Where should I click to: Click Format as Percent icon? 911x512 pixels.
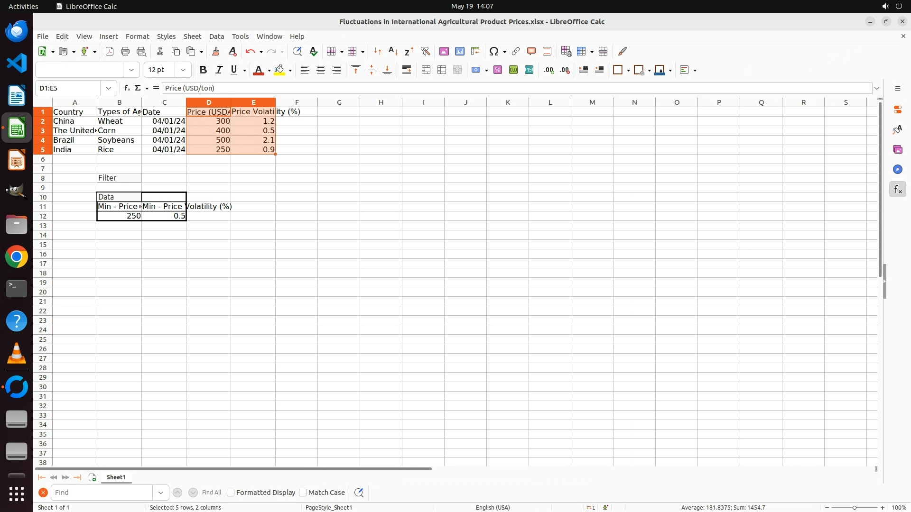tap(497, 70)
